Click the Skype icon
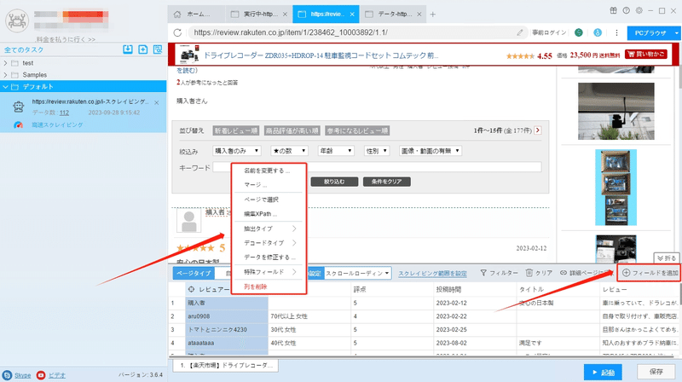Screen dimensions: 682x382 [x=7, y=375]
